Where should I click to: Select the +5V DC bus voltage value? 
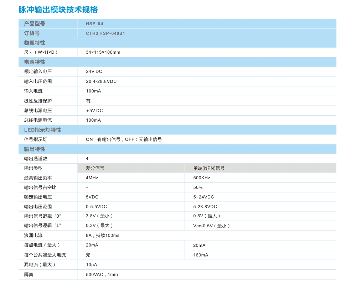[x=94, y=111]
